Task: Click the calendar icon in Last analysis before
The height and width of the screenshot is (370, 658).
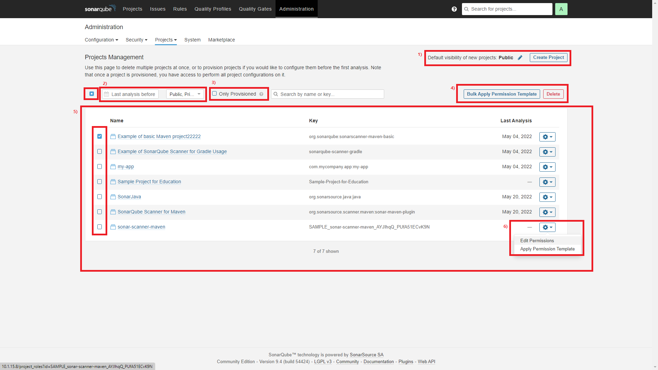Action: pyautogui.click(x=107, y=94)
